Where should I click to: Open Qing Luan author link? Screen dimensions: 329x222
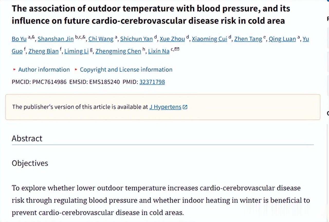coord(282,39)
